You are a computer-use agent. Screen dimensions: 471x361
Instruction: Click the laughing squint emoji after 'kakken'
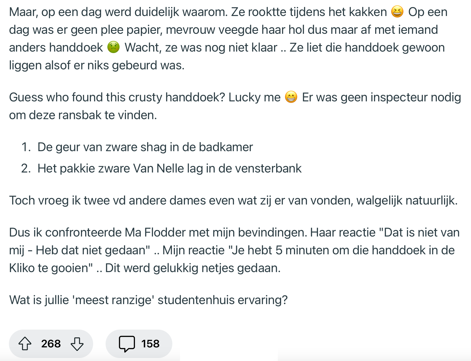[397, 12]
